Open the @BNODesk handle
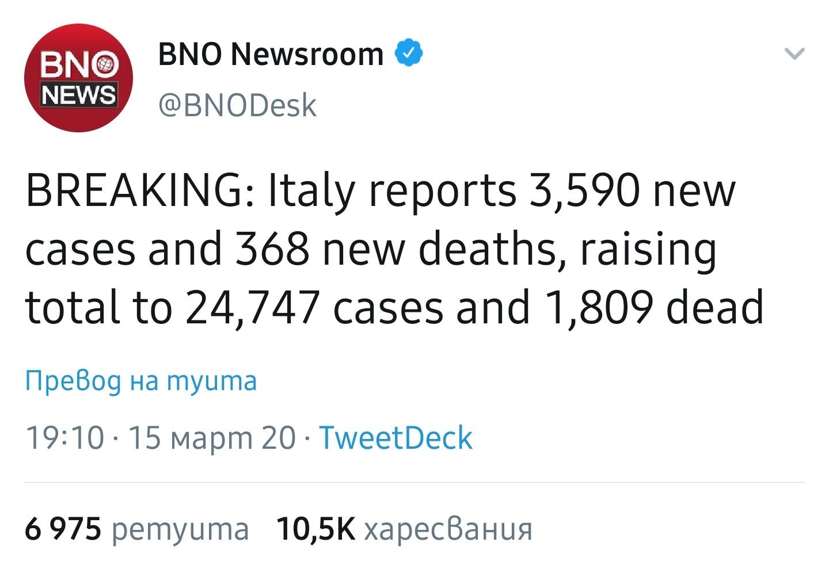This screenshot has height=565, width=829. coord(237,105)
